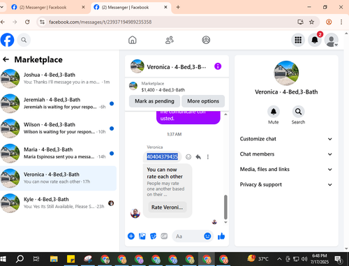
Task: Click the chat scrollbar thumb
Action: [x=225, y=207]
